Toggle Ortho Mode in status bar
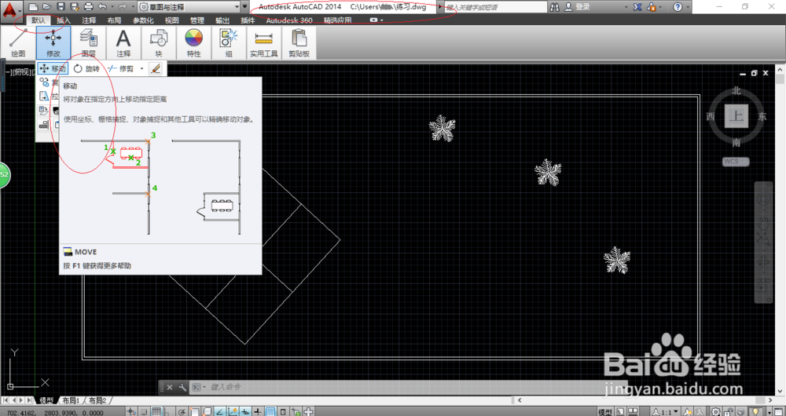Screen dimensions: 786x416 tap(170, 411)
